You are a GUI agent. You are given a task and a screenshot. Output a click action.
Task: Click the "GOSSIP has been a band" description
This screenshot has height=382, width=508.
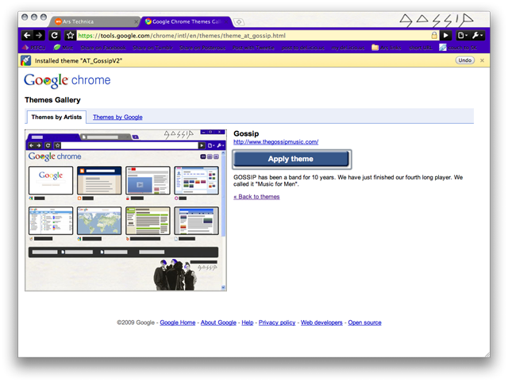348,180
